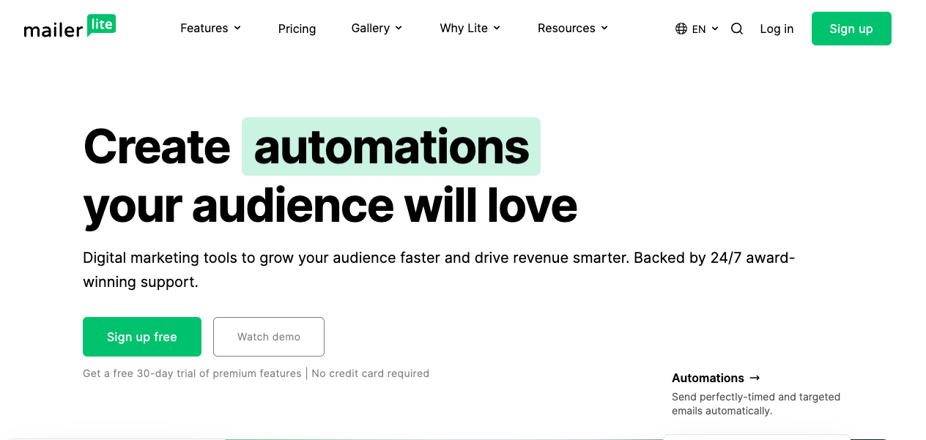Viewport: 926px width, 440px height.
Task: Expand the Features menu
Action: pyautogui.click(x=210, y=28)
